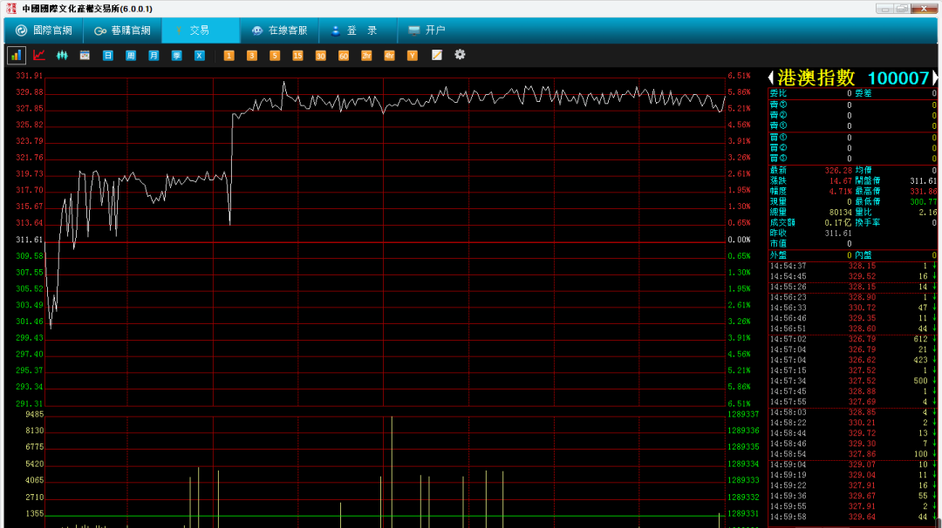Select the 15-minute period icon
This screenshot has width=942, height=528.
297,55
